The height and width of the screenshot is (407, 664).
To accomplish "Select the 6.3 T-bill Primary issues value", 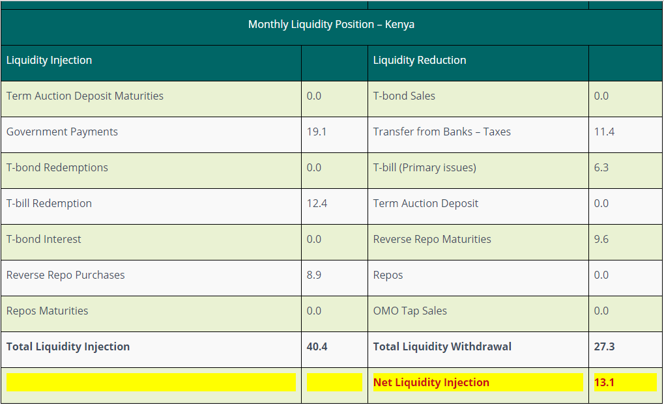I will tap(601, 168).
